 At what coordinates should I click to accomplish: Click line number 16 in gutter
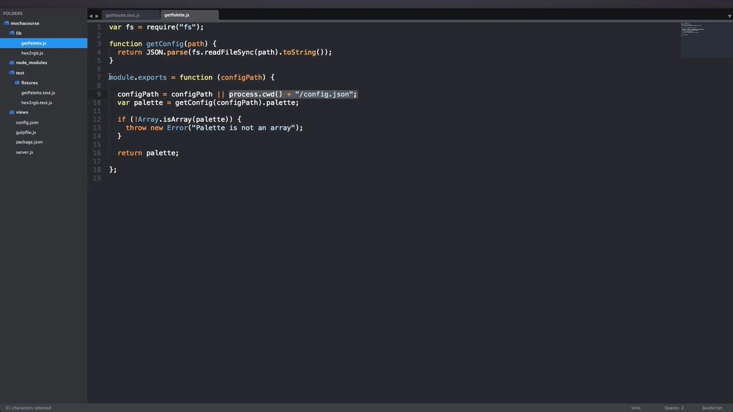[x=97, y=153]
